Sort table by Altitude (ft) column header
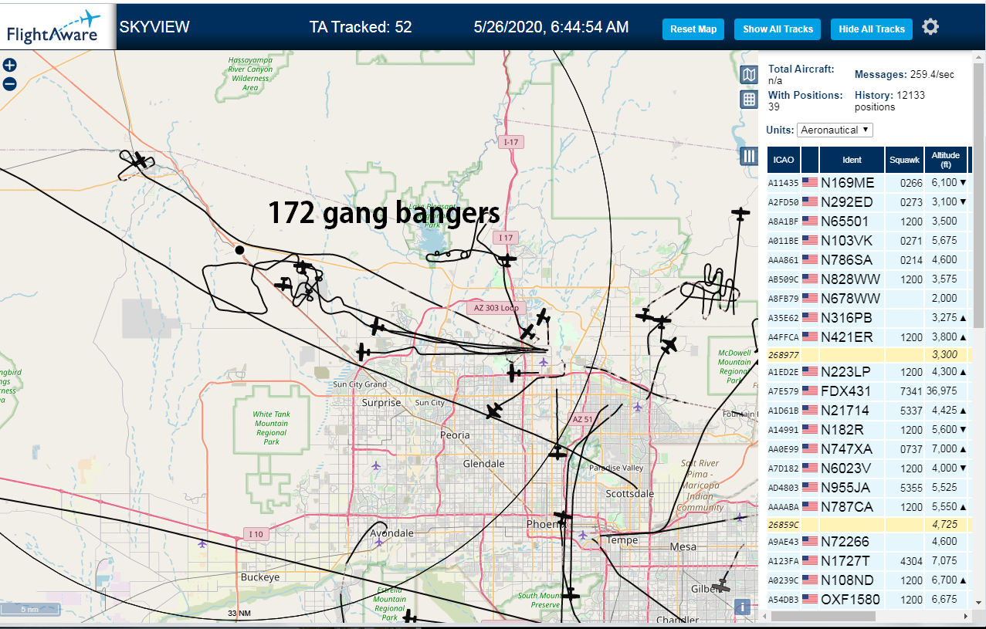The width and height of the screenshot is (986, 629). [945, 160]
